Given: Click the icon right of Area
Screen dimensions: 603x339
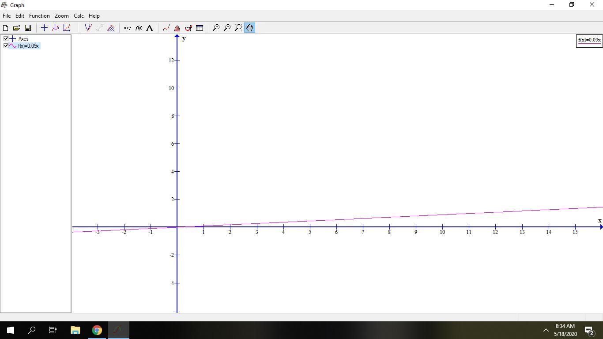Looking at the screenshot, I should pyautogui.click(x=188, y=28).
